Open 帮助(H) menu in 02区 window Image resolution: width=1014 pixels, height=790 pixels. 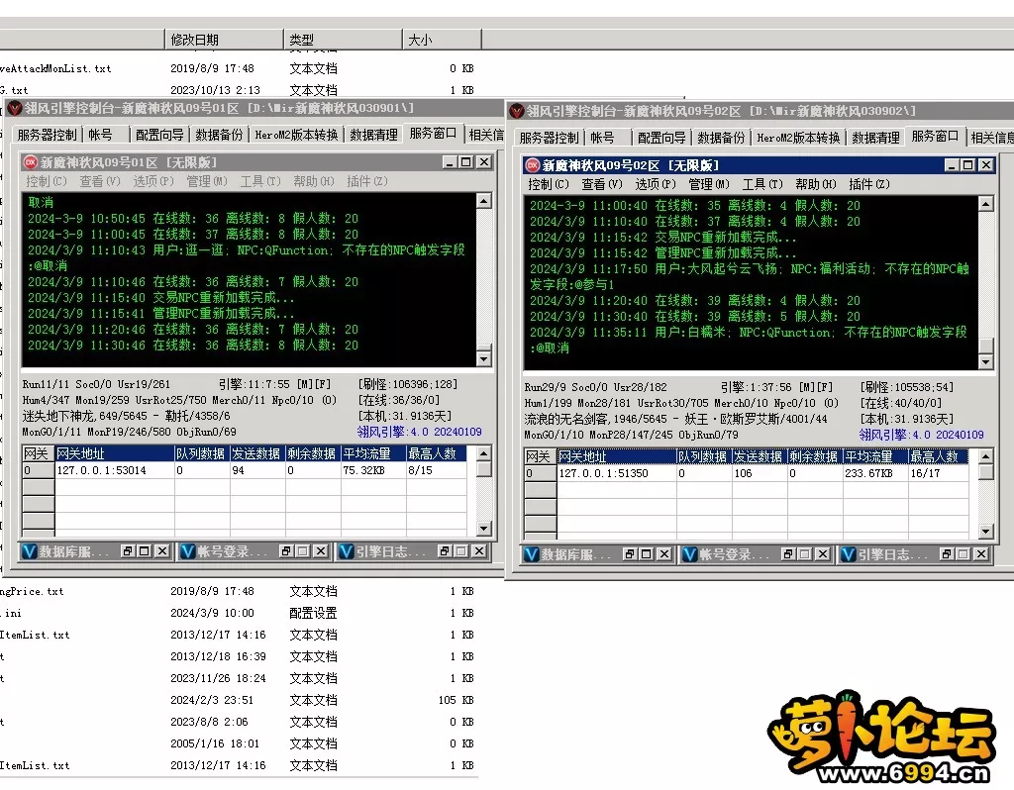click(x=816, y=185)
